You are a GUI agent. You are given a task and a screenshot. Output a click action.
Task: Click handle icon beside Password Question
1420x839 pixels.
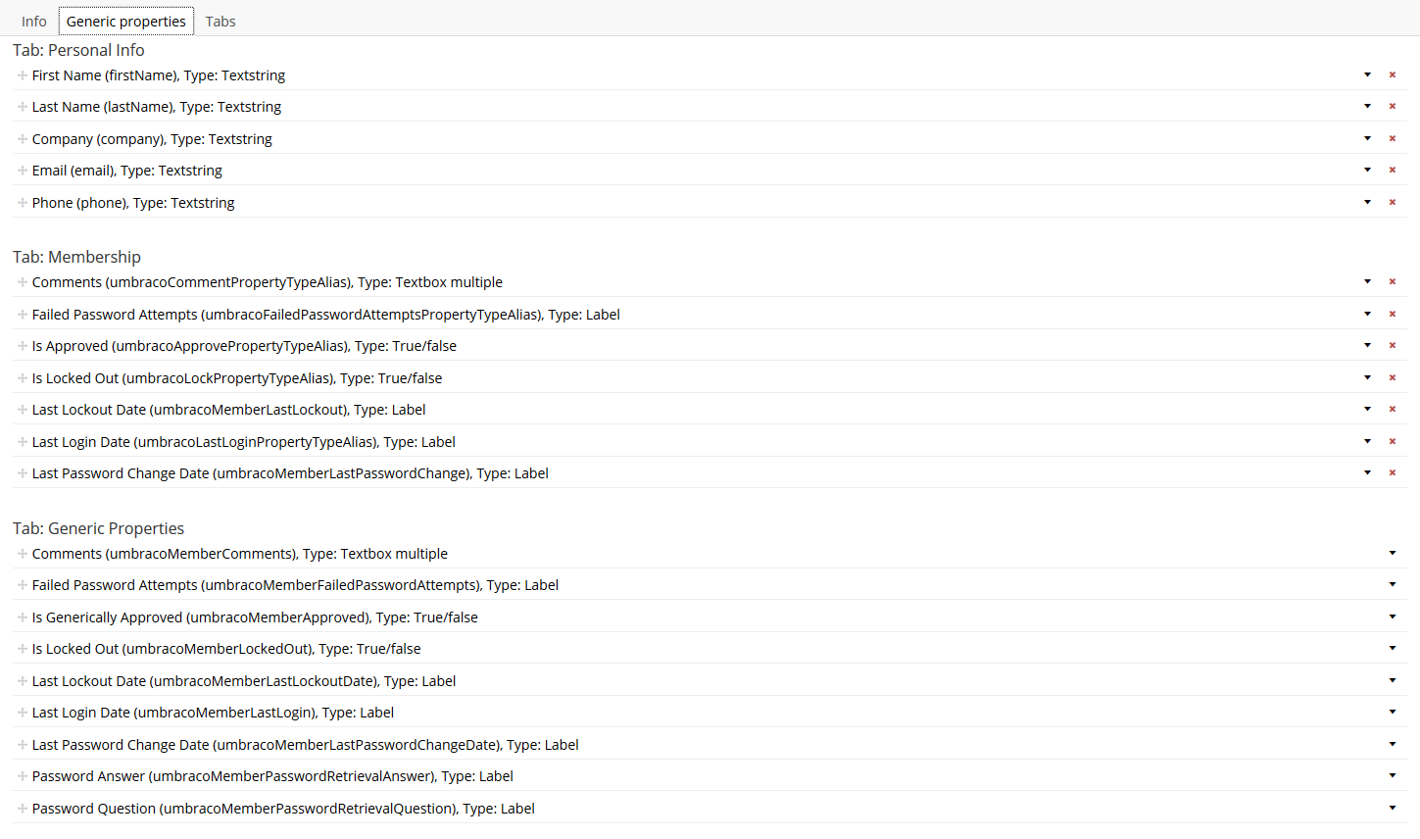point(23,808)
